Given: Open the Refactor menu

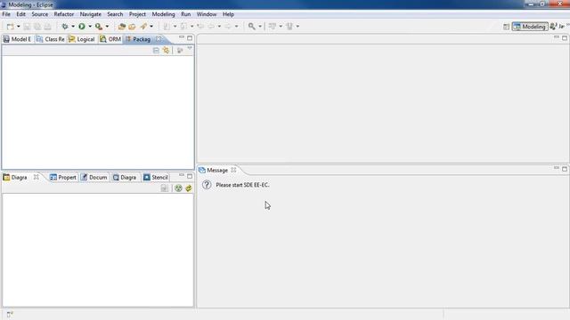Looking at the screenshot, I should point(64,14).
